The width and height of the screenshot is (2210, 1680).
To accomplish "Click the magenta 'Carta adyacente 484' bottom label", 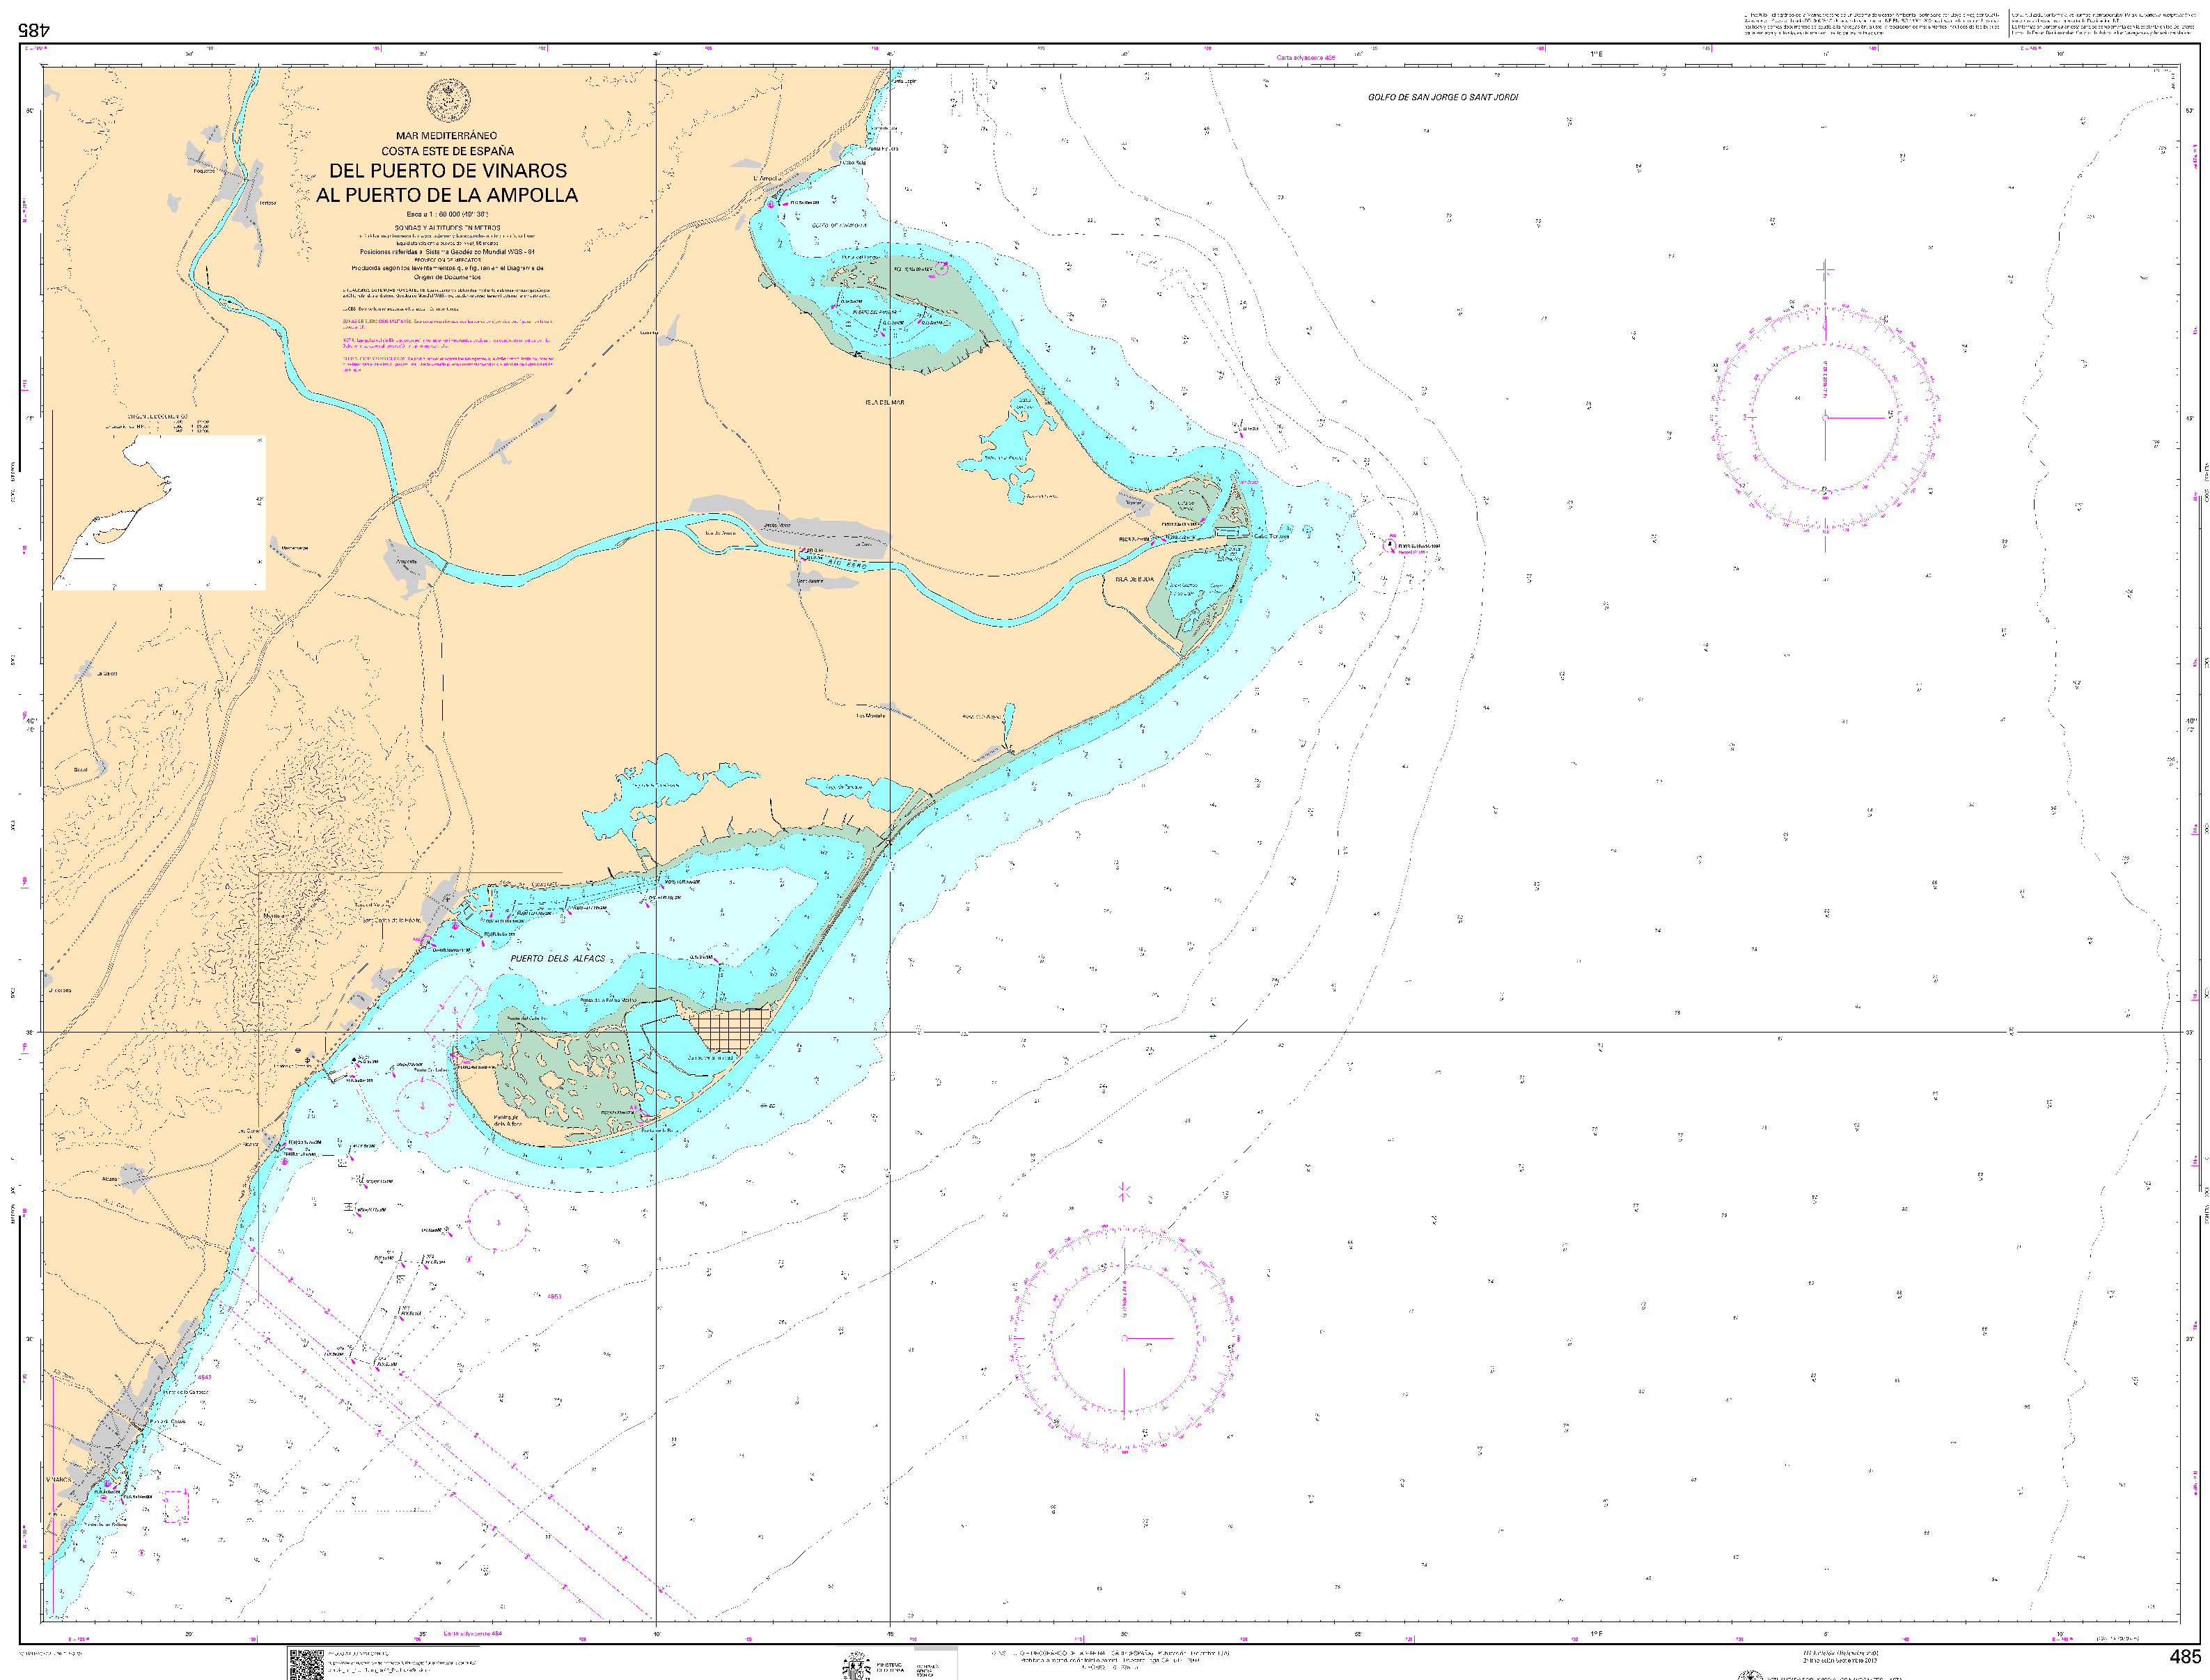I will click(472, 1634).
